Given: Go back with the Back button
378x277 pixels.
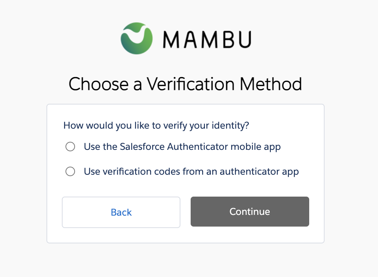Looking at the screenshot, I should [121, 212].
